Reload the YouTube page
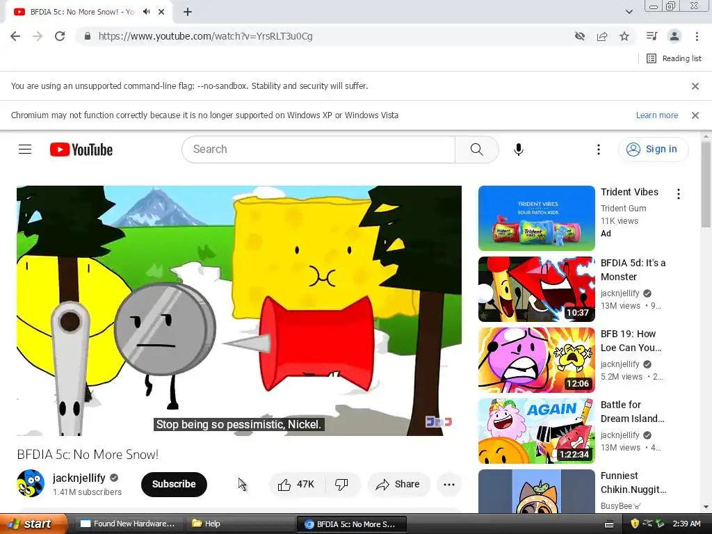This screenshot has width=712, height=534. pos(60,36)
